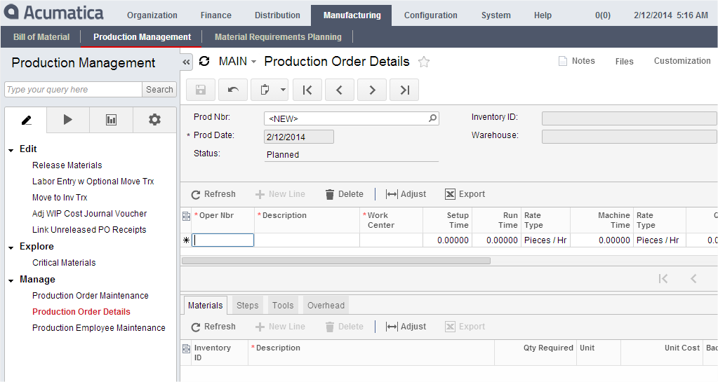Open Move to Inv Trx link
This screenshot has width=718, height=382.
tap(60, 197)
